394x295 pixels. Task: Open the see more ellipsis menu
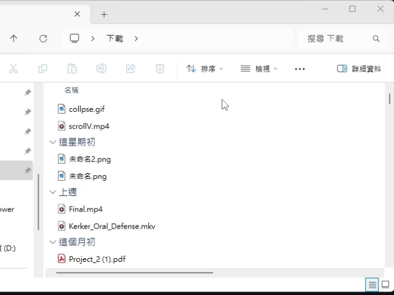pyautogui.click(x=300, y=69)
